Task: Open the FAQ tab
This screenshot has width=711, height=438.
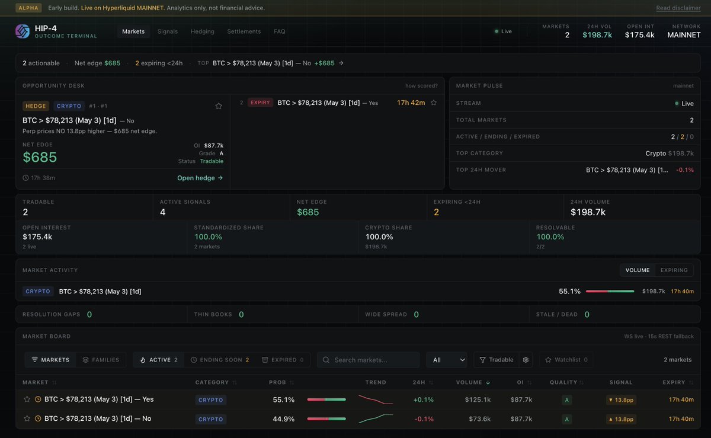Action: pyautogui.click(x=280, y=31)
